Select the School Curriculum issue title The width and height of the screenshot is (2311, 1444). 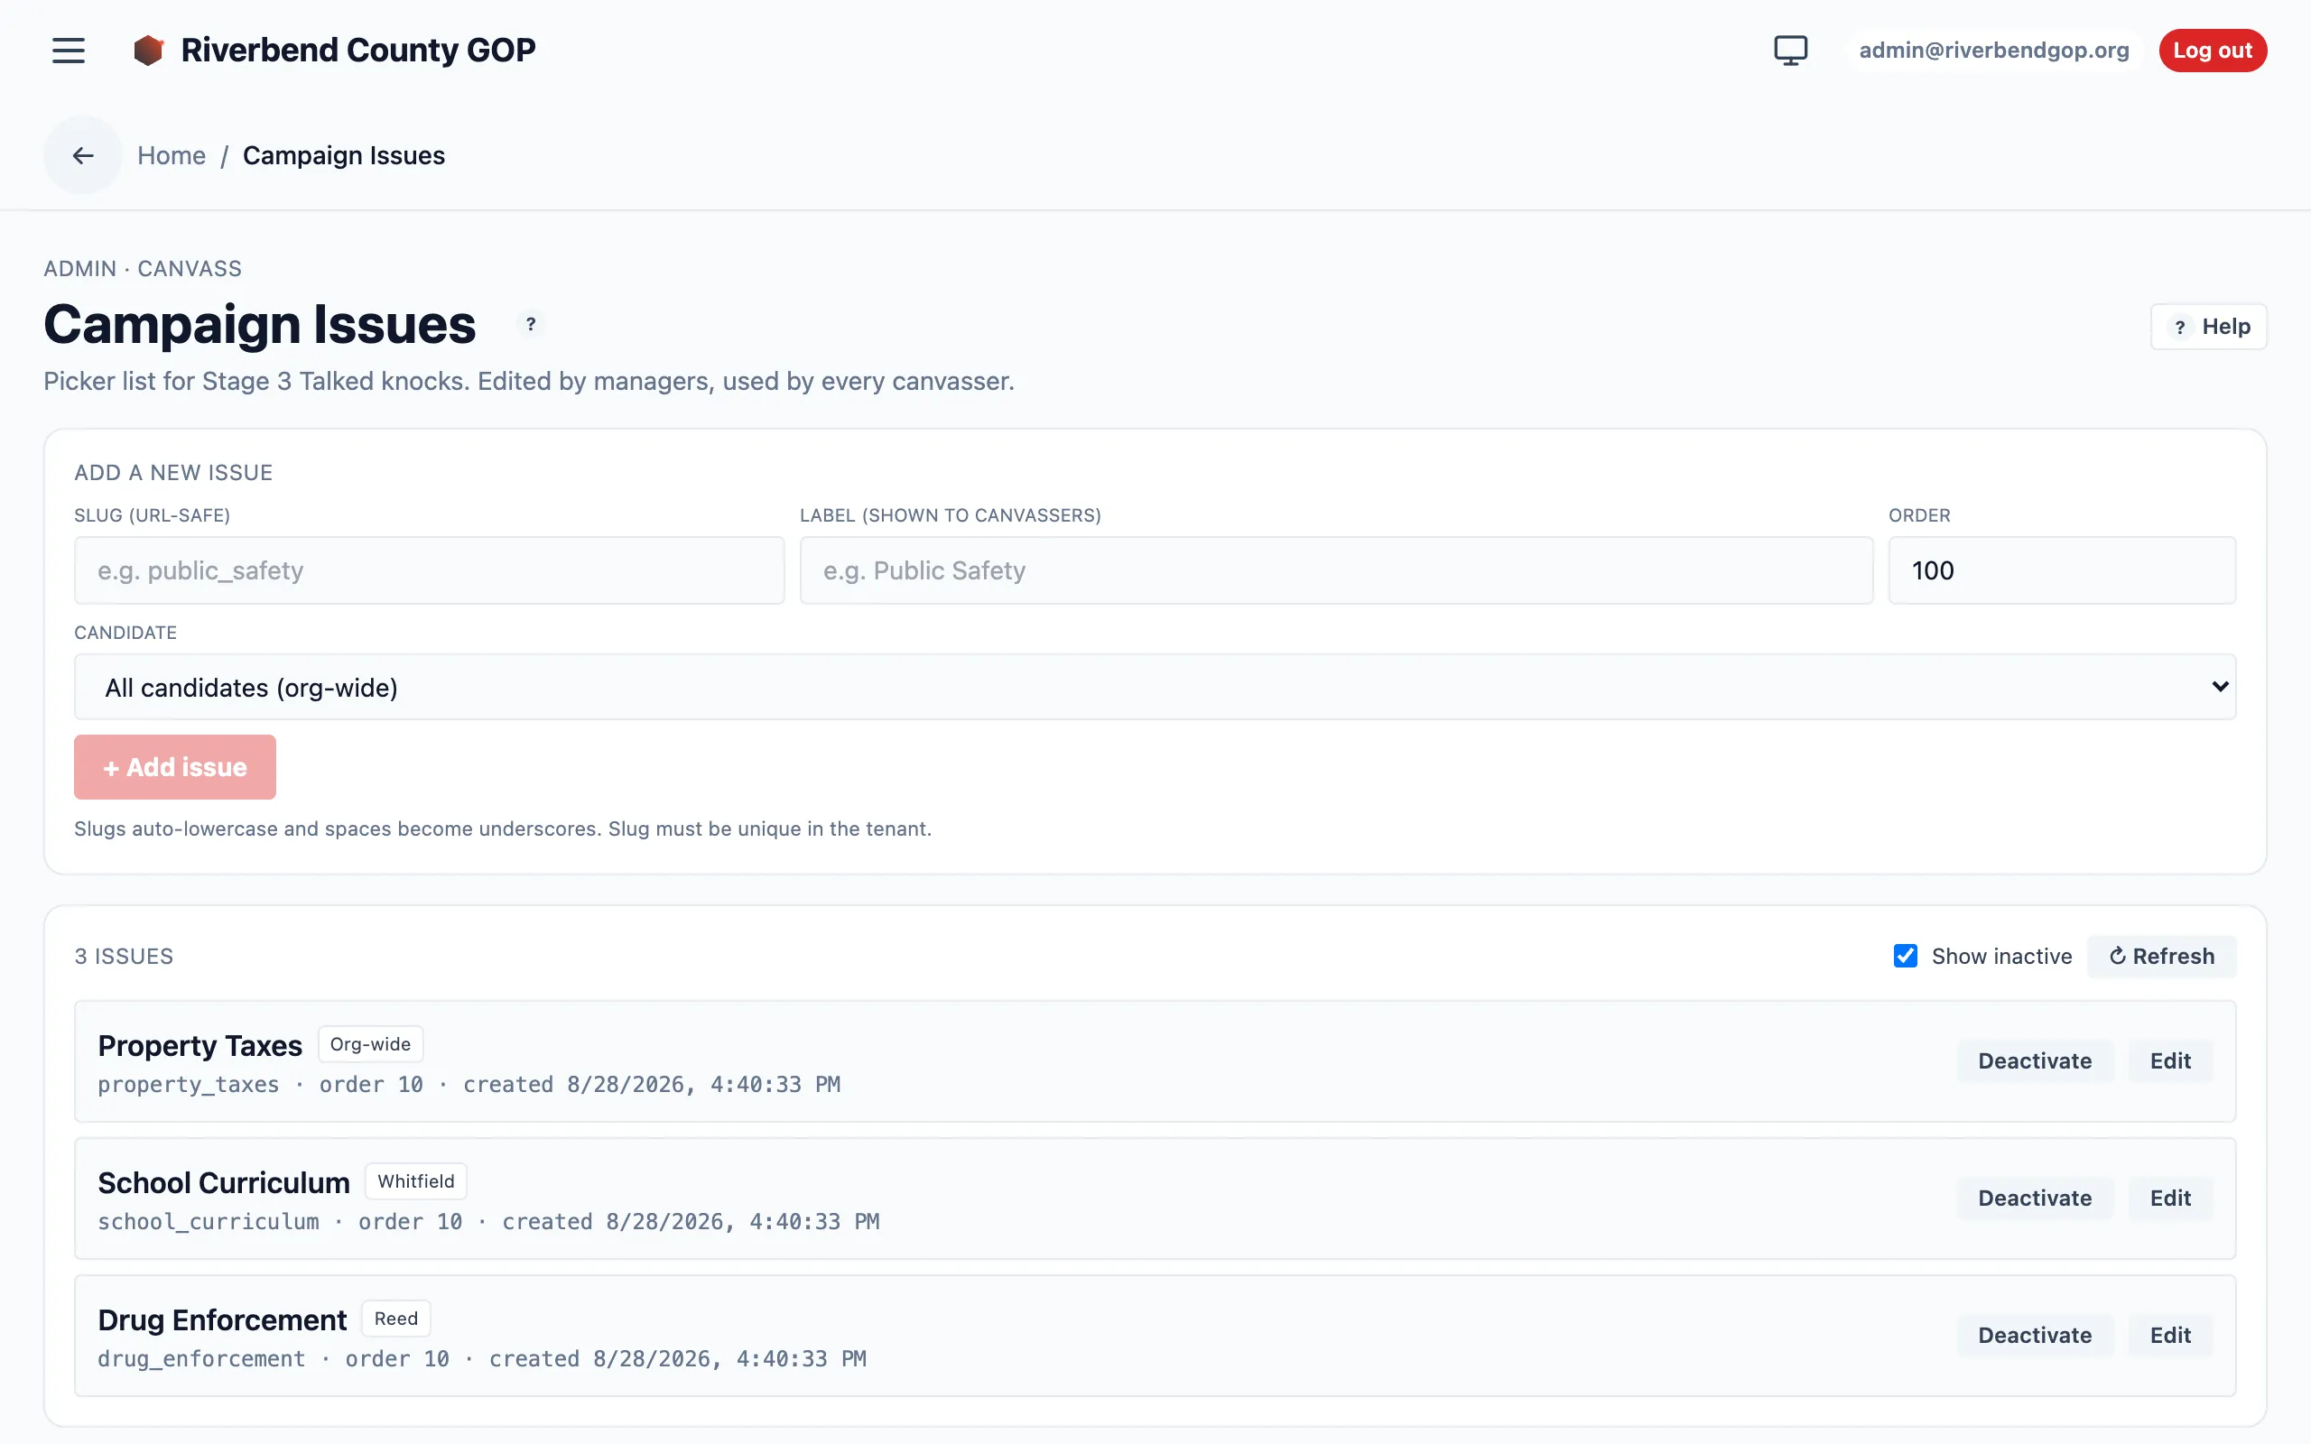[224, 1183]
